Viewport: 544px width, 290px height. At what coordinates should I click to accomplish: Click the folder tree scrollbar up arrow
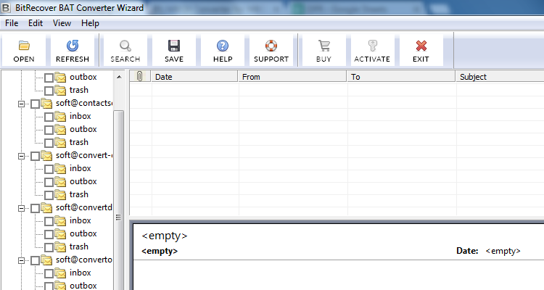point(119,77)
